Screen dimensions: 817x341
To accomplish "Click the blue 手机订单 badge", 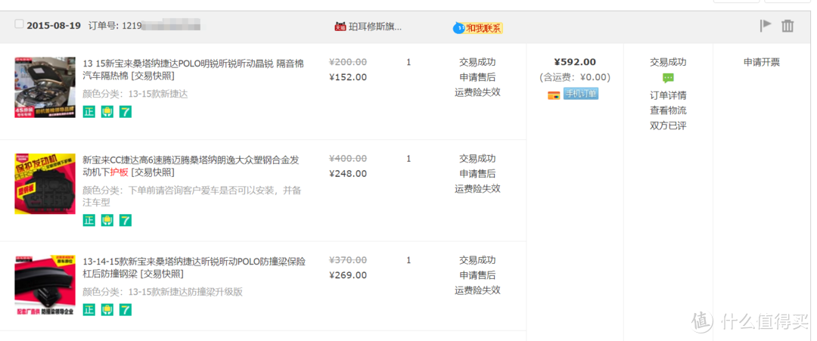I will point(580,94).
